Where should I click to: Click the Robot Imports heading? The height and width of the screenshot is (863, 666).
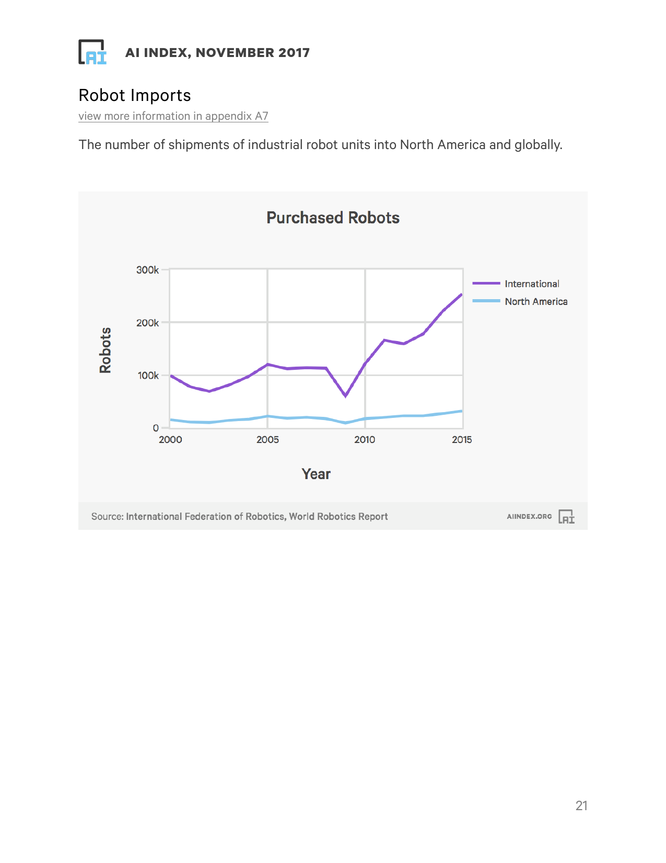point(135,95)
